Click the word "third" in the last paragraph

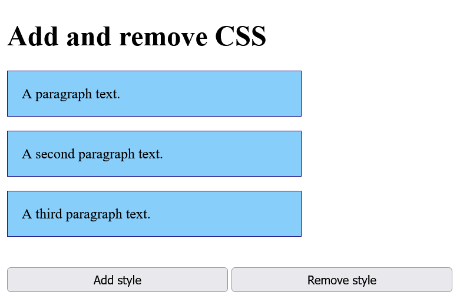tap(48, 214)
